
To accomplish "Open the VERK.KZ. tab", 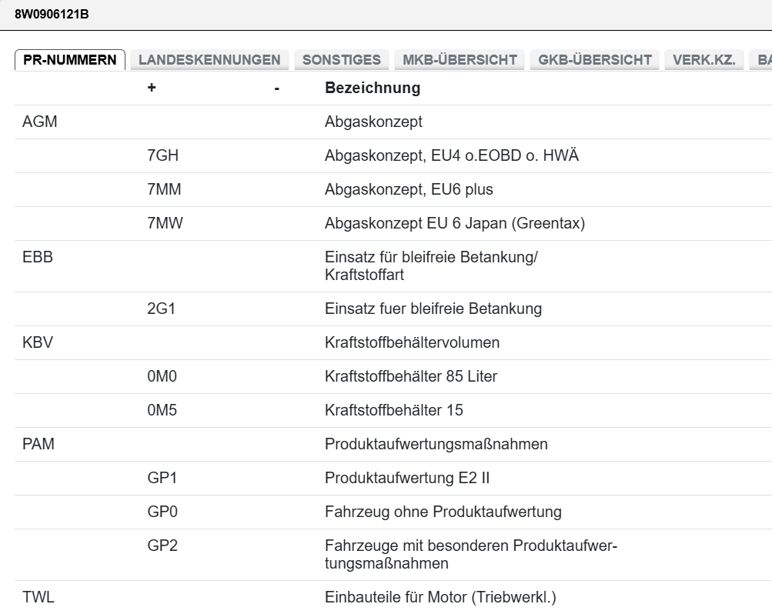I will coord(703,58).
